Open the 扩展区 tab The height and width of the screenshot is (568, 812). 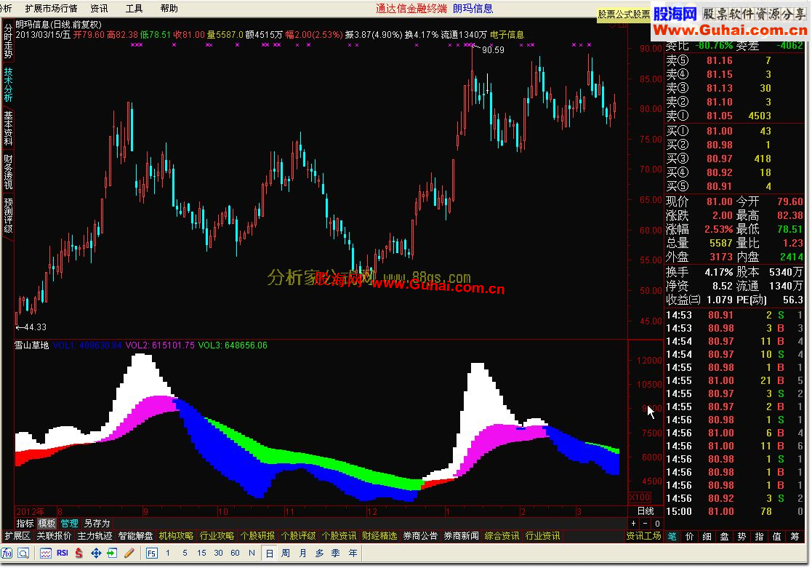point(17,536)
